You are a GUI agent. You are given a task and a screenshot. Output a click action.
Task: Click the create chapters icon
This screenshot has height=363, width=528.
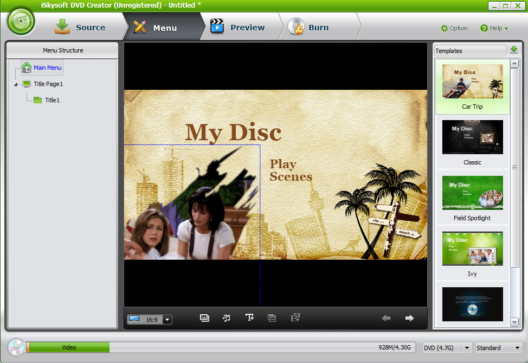click(272, 318)
